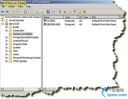Create a new user with toolbar icon
128x99 pixels.
coord(60,12)
